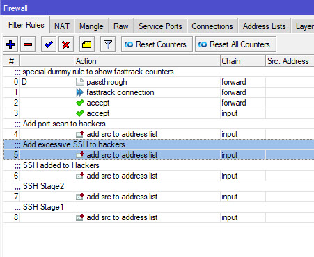Open filter with funnel icon
This screenshot has height=257, width=314.
click(x=108, y=44)
